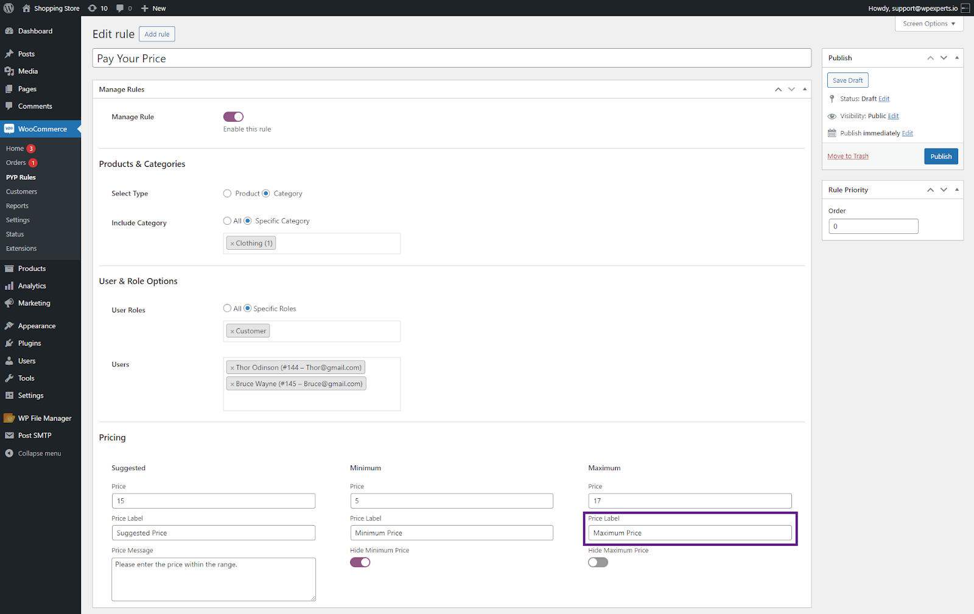Click the Plugins icon in sidebar

point(9,344)
